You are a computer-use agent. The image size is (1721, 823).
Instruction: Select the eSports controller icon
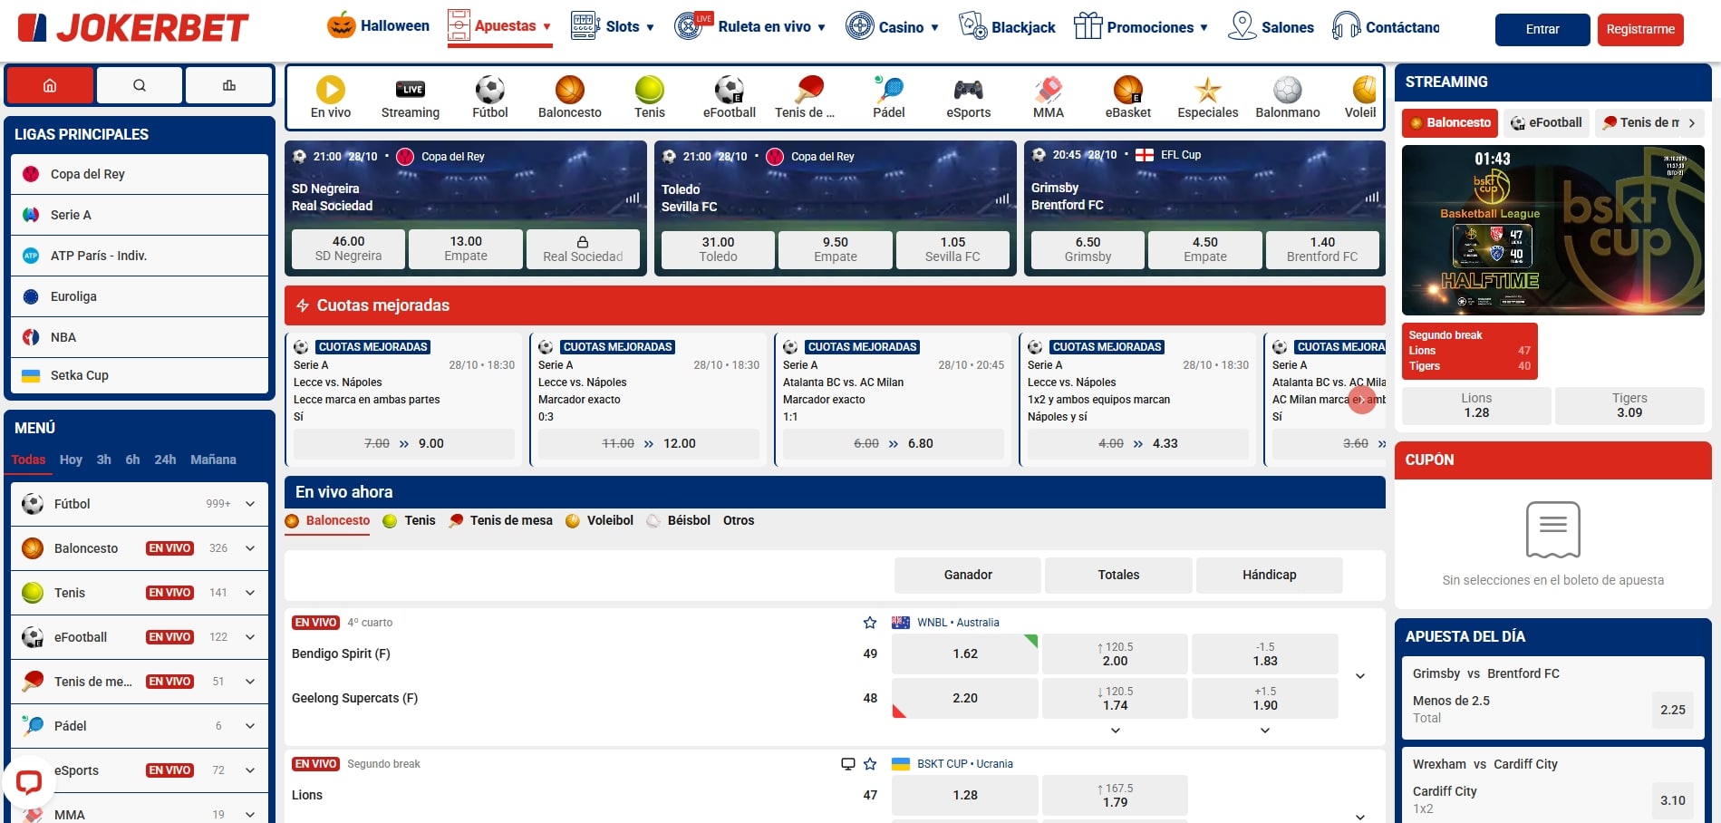968,90
